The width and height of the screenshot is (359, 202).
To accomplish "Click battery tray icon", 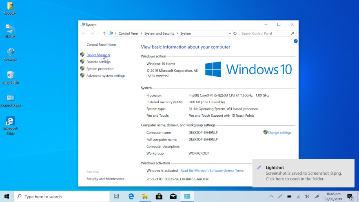I will [x=289, y=197].
